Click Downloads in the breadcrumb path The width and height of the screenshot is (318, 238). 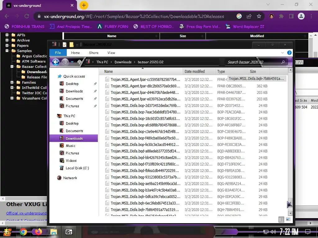[123, 62]
